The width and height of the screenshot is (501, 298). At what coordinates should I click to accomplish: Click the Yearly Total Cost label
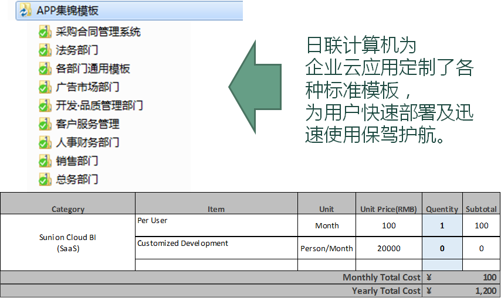click(x=386, y=290)
